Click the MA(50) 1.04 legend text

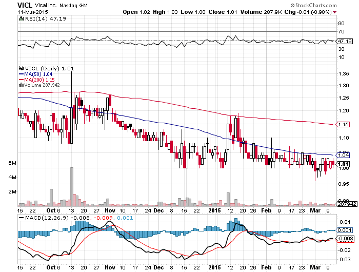tap(38, 74)
